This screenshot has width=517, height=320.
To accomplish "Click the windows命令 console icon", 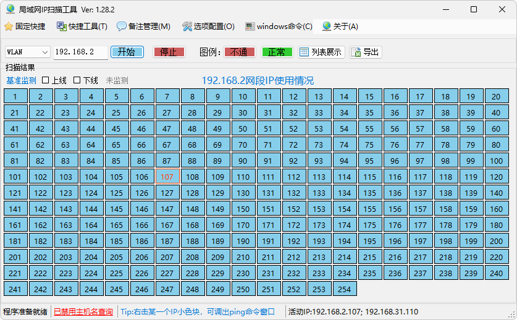I will coord(250,27).
